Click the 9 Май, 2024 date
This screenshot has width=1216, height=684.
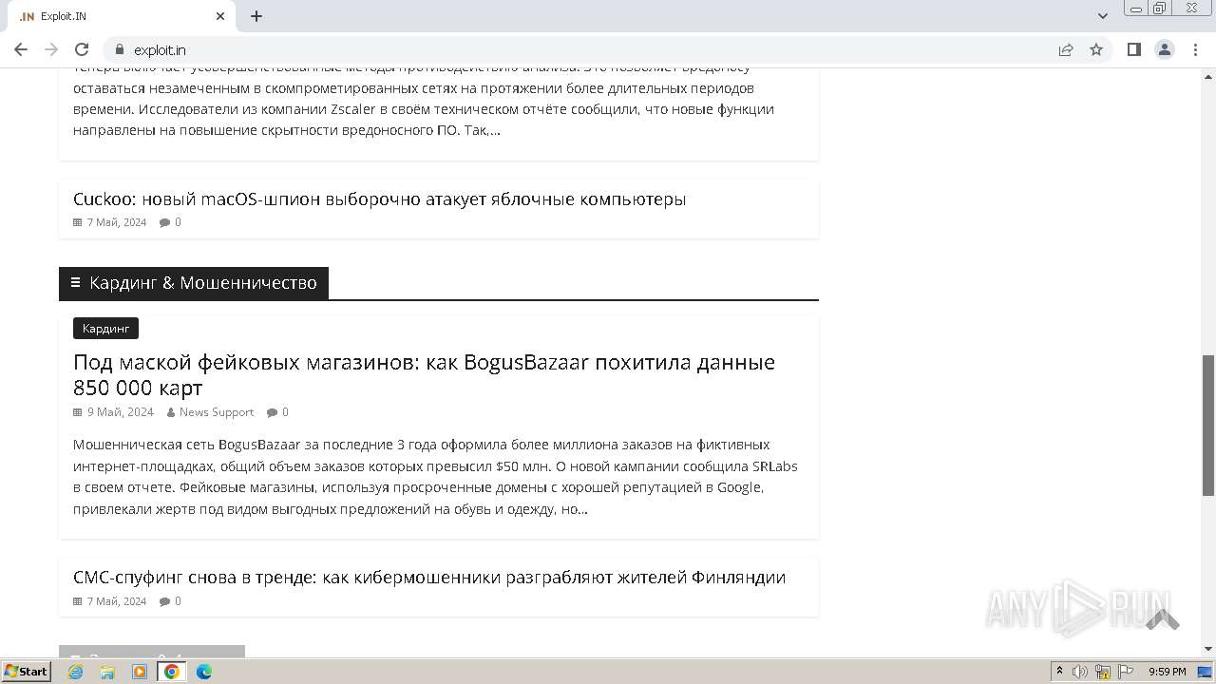click(x=121, y=412)
